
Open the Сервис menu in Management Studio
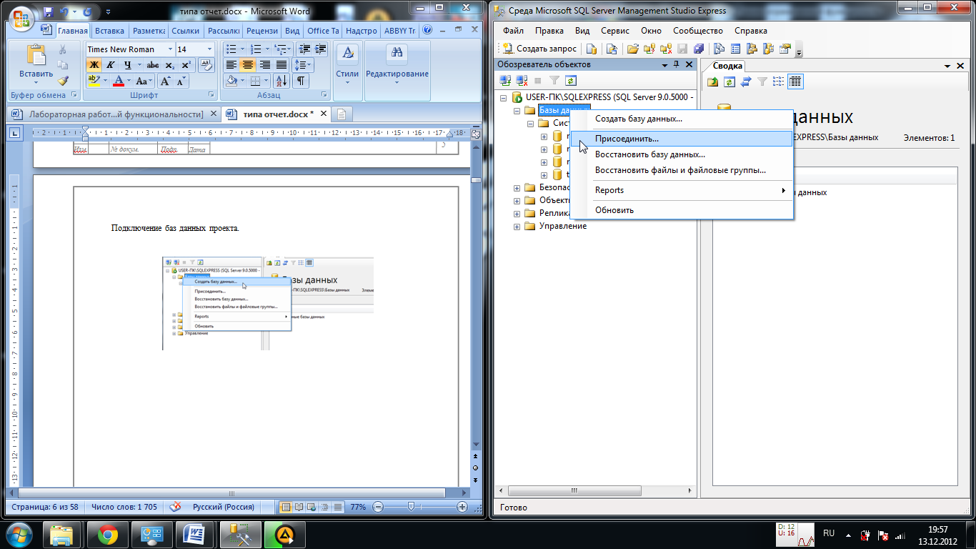tap(614, 31)
